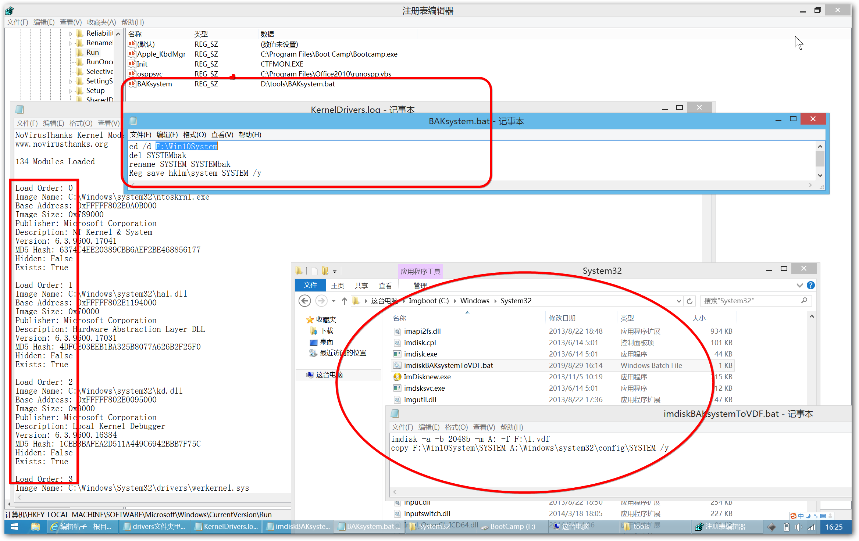Switch to BootCamp (F:) taskbar button
Image resolution: width=859 pixels, height=541 pixels.
click(512, 527)
